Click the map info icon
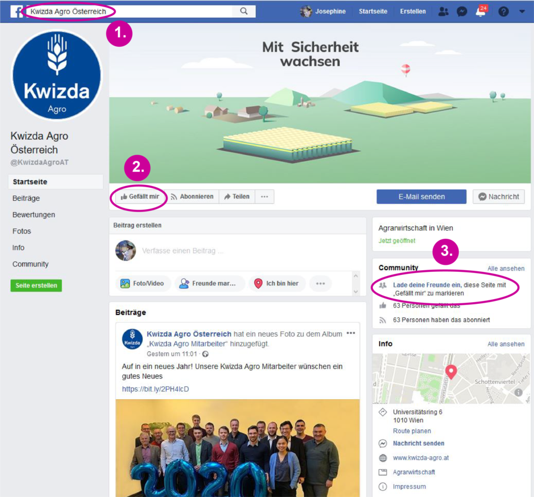 (519, 392)
